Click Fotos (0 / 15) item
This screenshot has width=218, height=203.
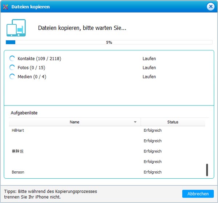tap(31, 68)
